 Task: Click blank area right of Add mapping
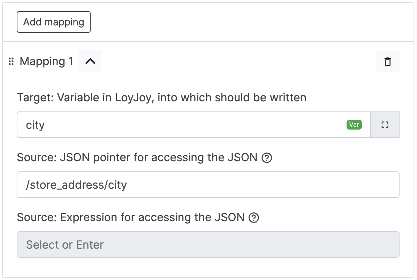244,22
